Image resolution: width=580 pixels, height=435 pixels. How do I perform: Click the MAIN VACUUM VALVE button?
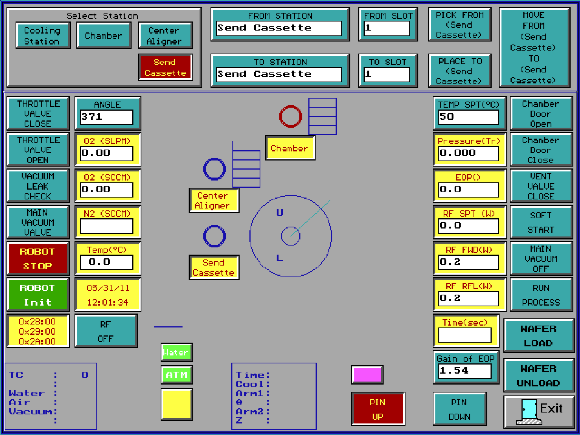click(x=38, y=222)
